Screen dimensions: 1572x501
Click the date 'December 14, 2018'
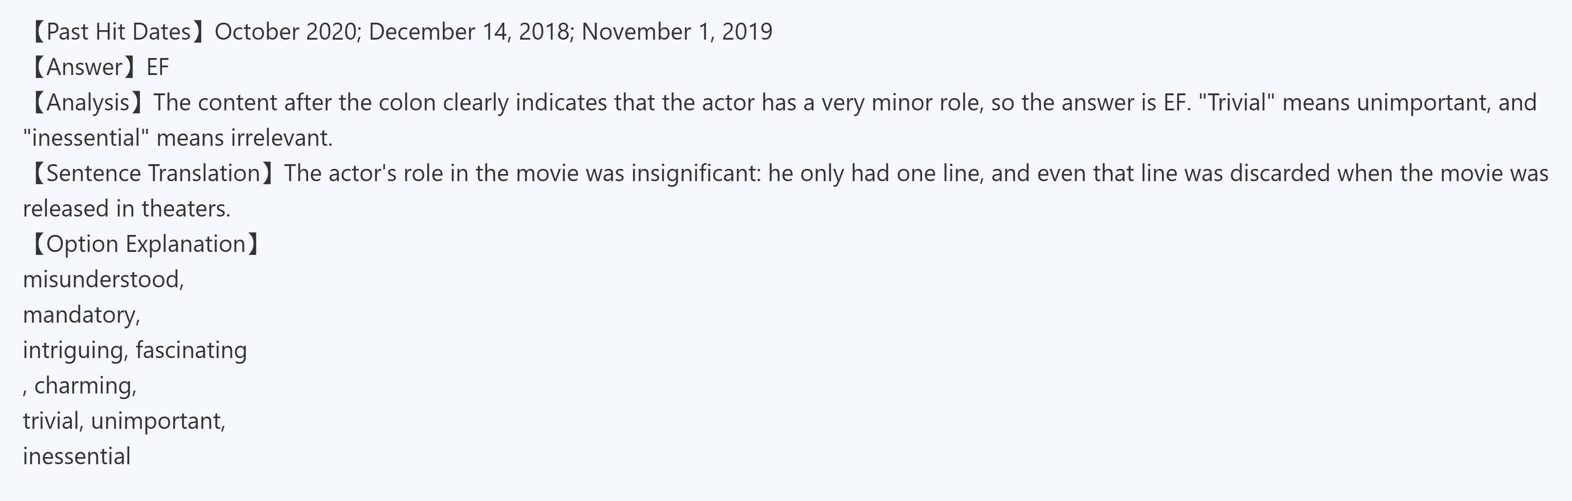tap(469, 32)
